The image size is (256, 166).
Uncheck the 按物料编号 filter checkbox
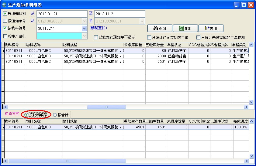[x=5, y=28]
